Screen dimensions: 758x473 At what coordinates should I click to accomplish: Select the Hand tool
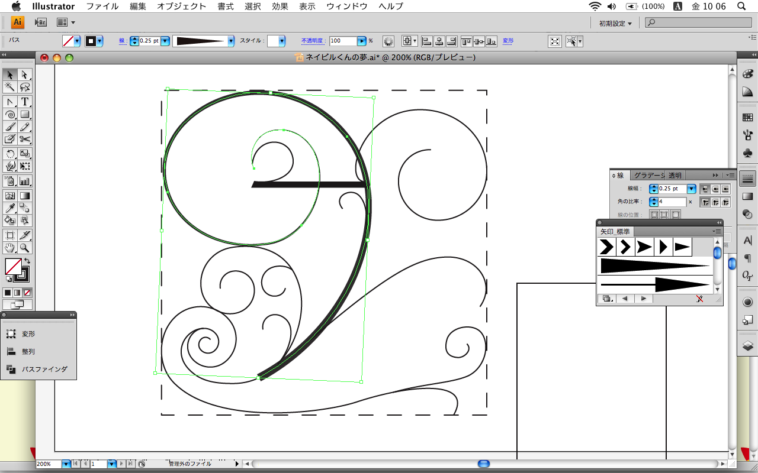click(10, 248)
